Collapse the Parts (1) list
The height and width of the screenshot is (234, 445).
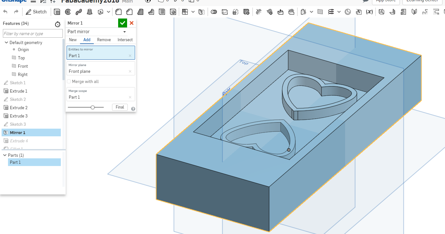pyautogui.click(x=5, y=155)
